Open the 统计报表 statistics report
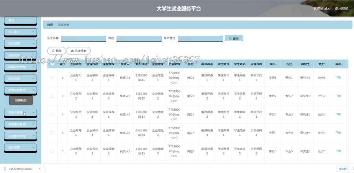The image size is (354, 173). coord(79,51)
